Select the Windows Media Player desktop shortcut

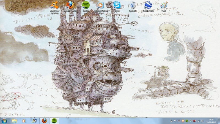point(101,7)
